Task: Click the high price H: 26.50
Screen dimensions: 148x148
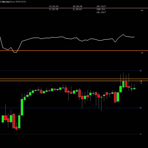Action: (x=78, y=7)
